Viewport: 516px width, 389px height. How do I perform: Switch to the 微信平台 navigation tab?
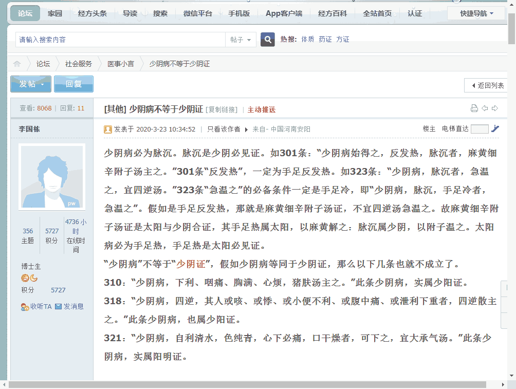[x=198, y=13]
